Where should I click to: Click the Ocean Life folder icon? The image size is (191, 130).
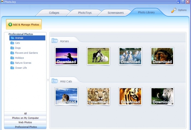12,68
